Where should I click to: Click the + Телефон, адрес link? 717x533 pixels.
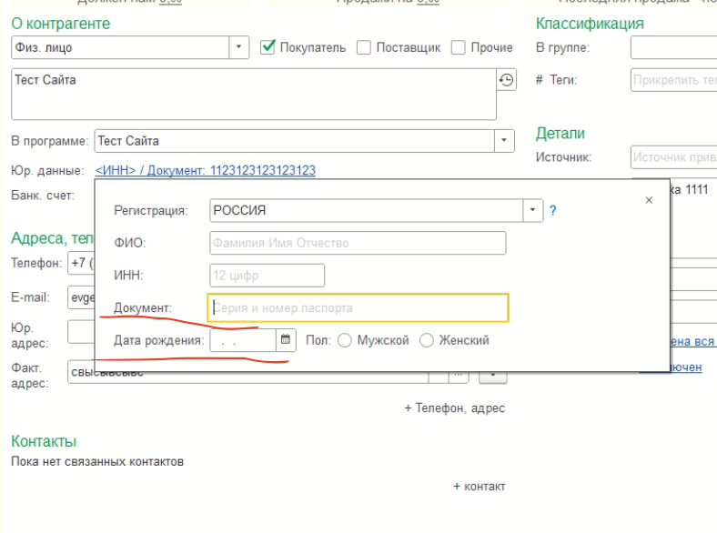point(454,408)
